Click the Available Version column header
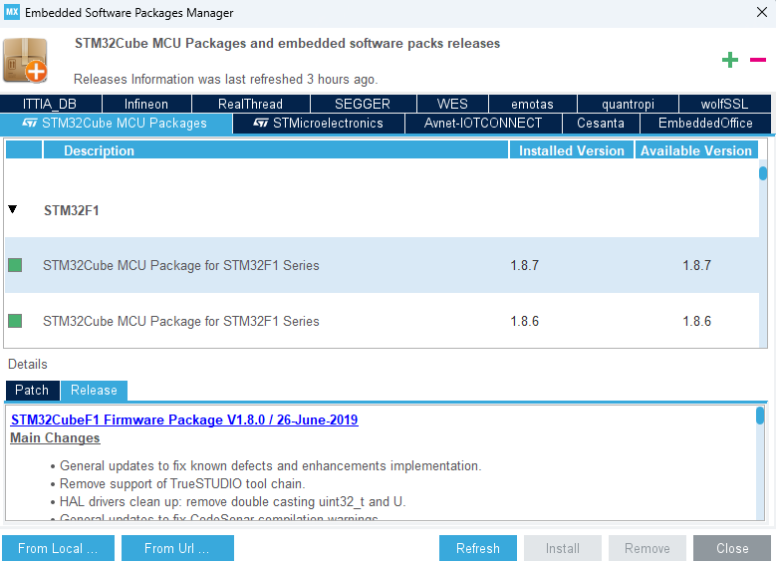Viewport: 776px width, 562px height. 696,150
